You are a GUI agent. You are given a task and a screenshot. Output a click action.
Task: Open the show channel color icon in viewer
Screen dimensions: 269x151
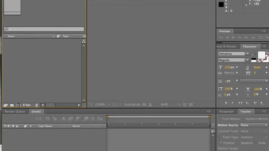pyautogui.click(x=156, y=104)
